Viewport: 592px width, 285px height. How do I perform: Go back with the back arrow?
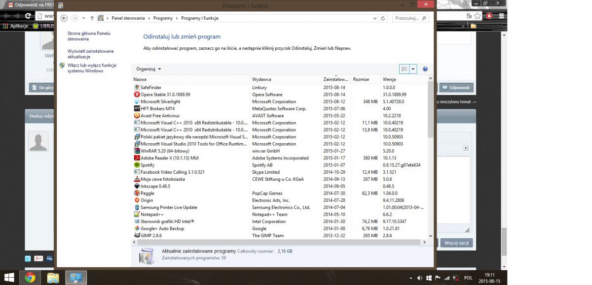tap(64, 18)
